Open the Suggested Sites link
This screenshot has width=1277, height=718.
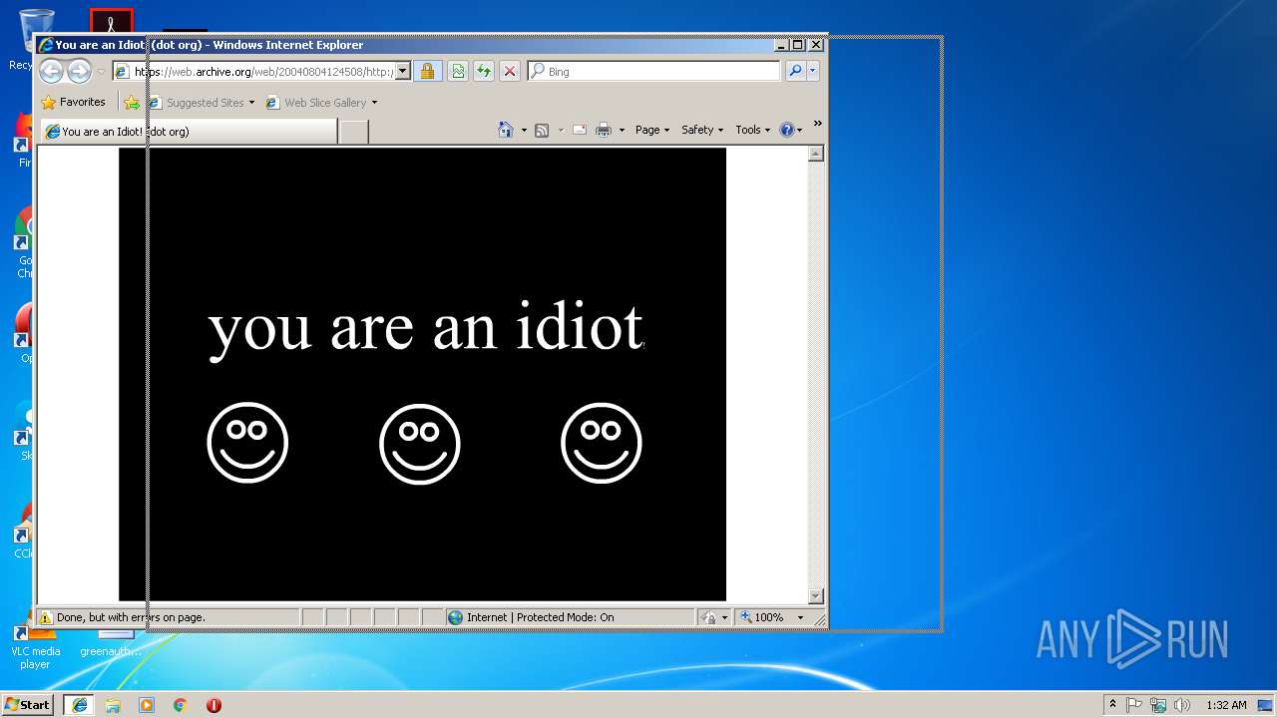pyautogui.click(x=203, y=102)
